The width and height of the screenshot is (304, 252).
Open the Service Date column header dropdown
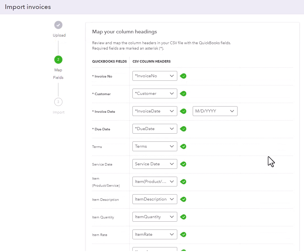point(155,164)
